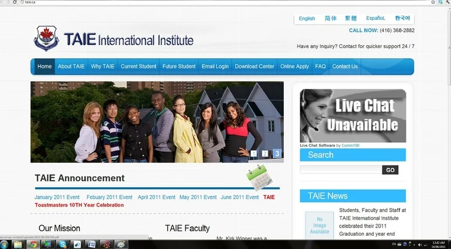Switch site language to Korean
The image size is (451, 249).
(402, 18)
